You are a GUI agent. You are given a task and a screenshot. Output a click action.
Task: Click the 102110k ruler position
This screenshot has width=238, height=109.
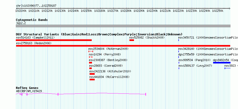point(34,11)
